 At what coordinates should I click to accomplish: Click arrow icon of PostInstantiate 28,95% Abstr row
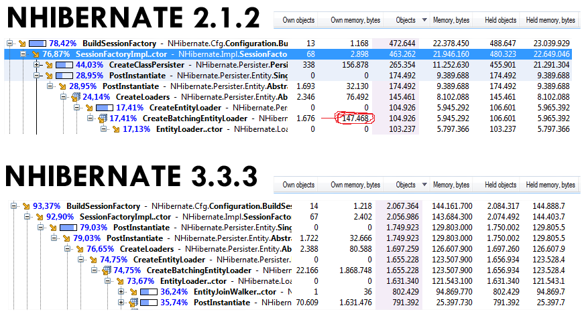[62, 86]
